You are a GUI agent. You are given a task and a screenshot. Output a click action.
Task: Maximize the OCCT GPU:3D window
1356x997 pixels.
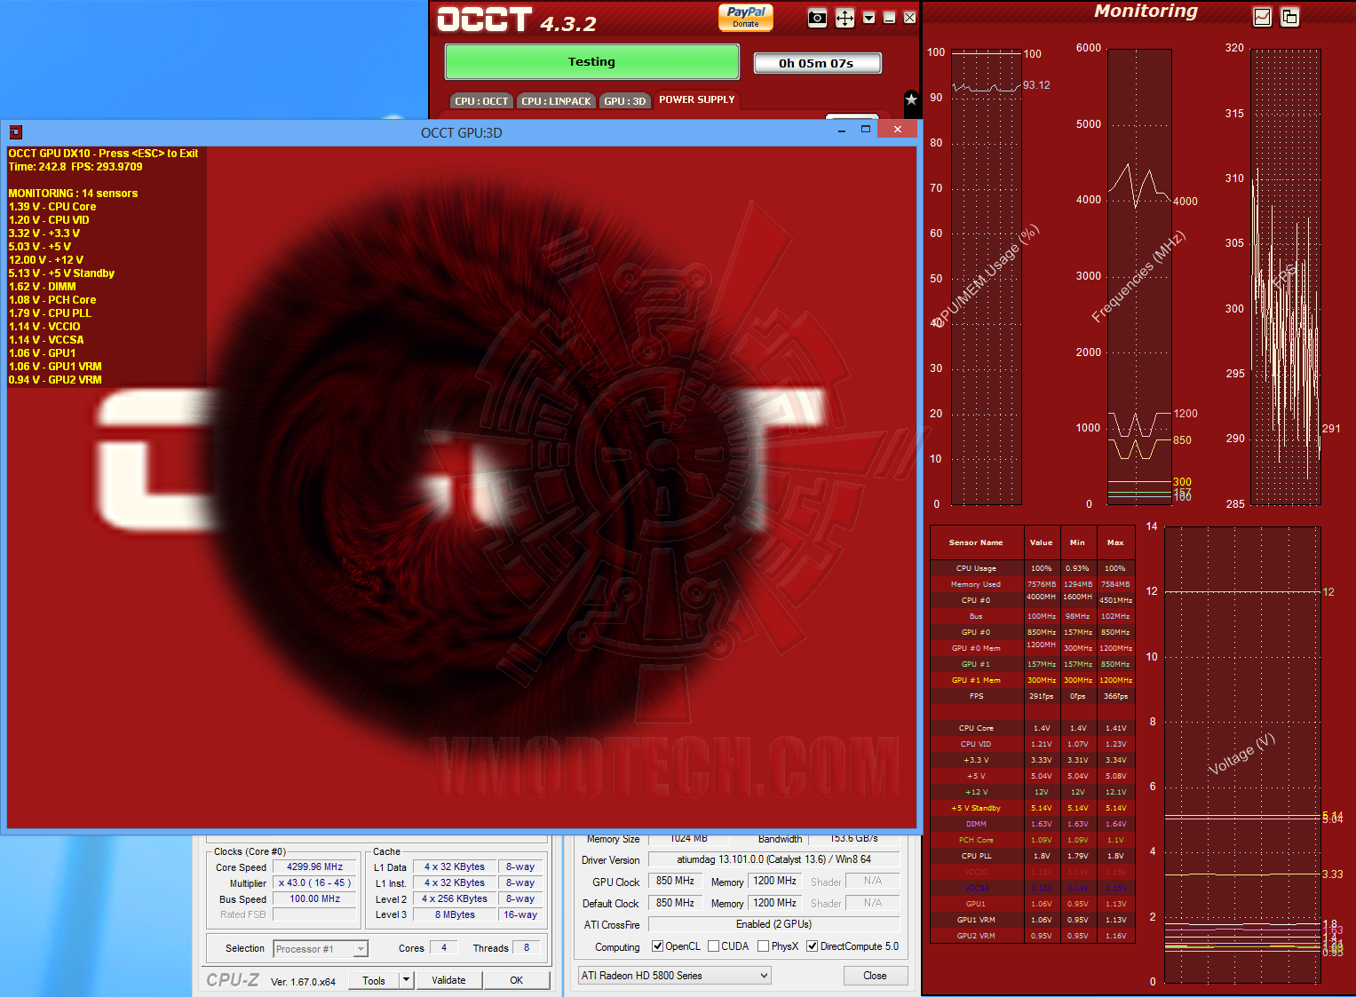coord(866,130)
